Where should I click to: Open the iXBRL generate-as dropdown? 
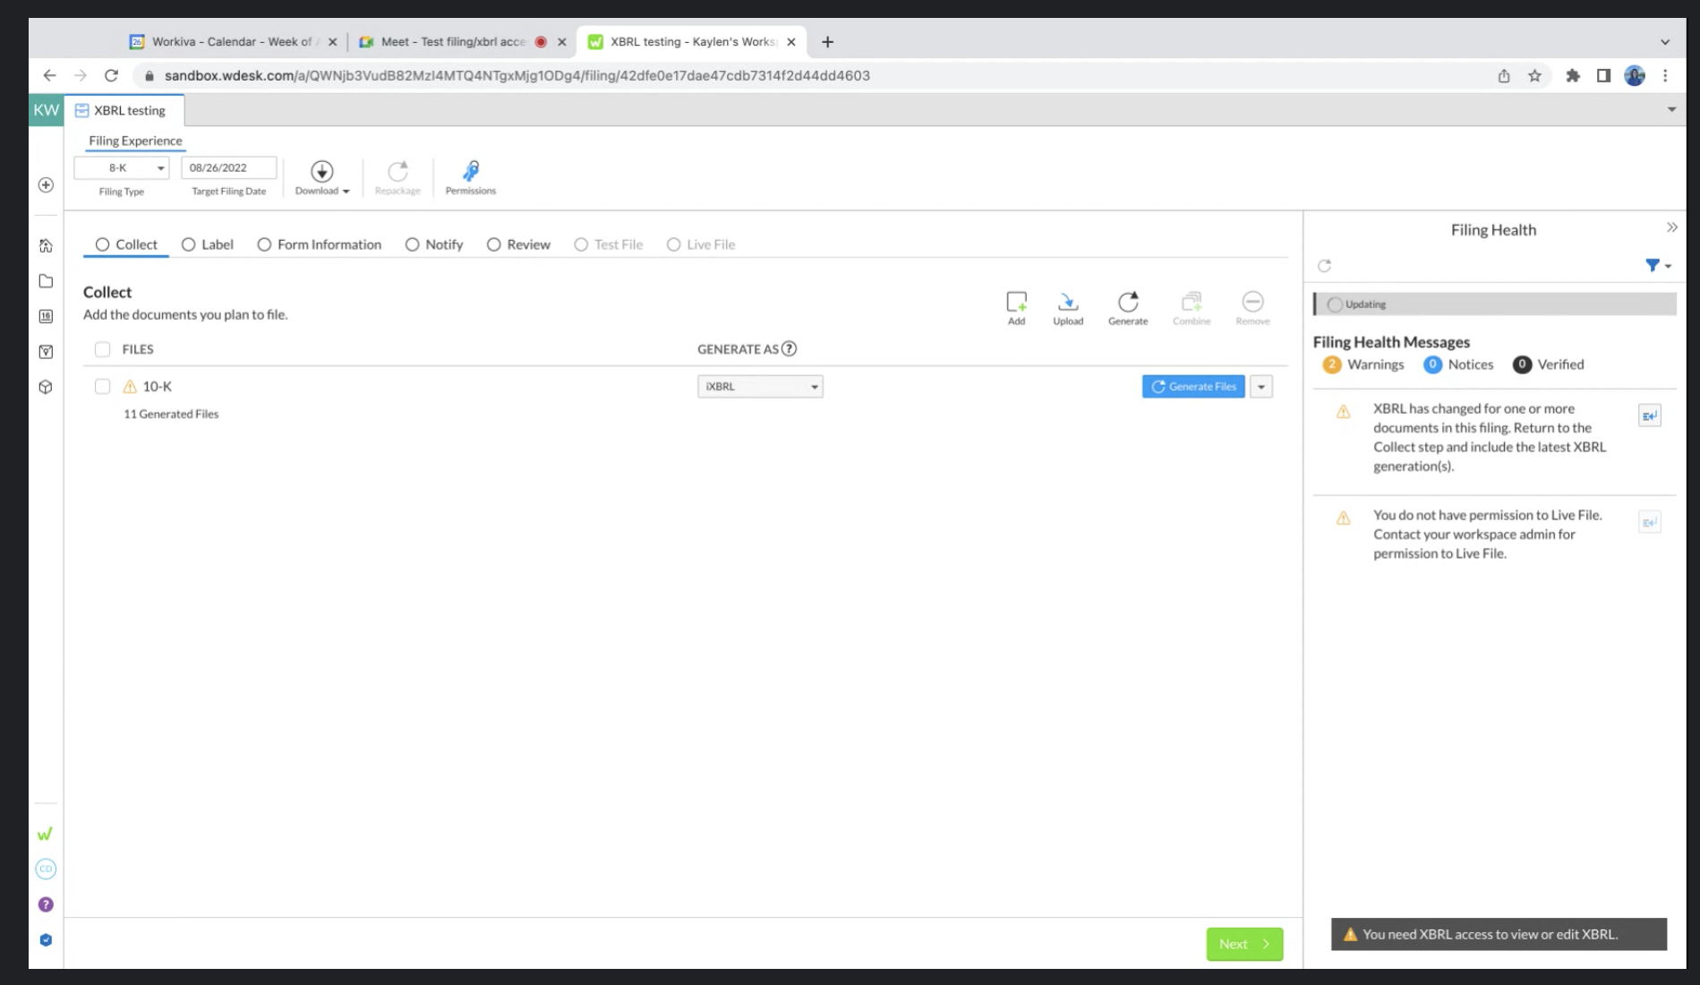pyautogui.click(x=760, y=387)
